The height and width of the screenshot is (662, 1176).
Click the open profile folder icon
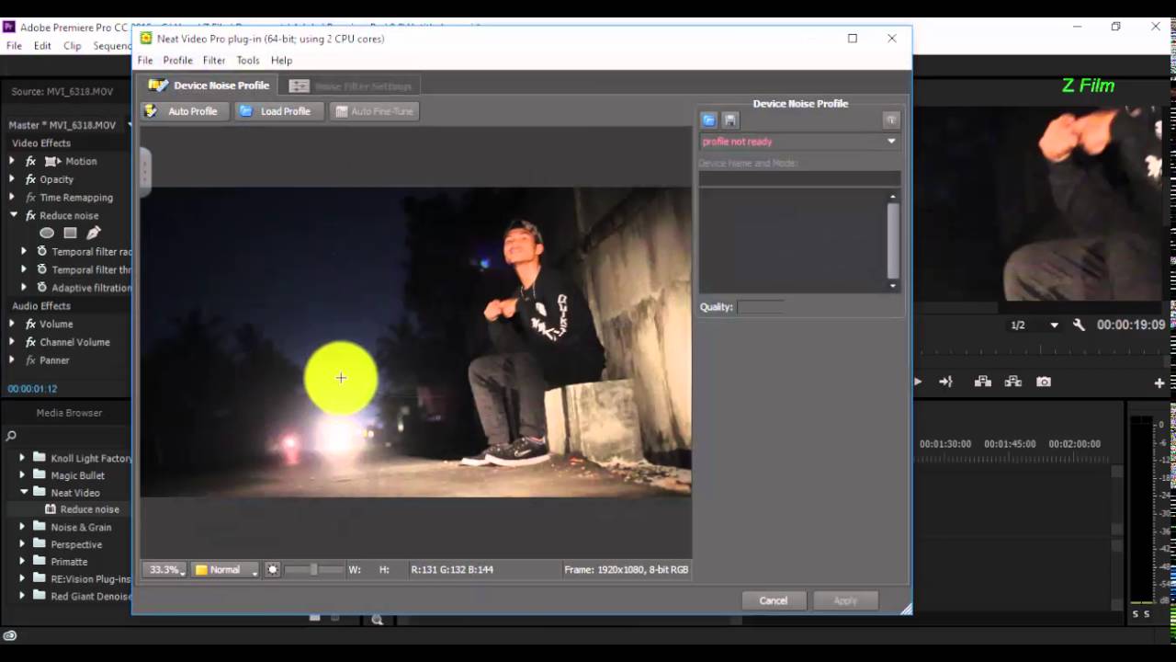[x=708, y=120]
